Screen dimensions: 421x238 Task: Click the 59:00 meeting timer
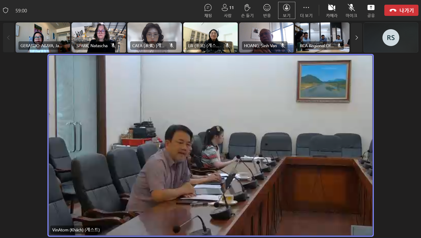coord(21,11)
